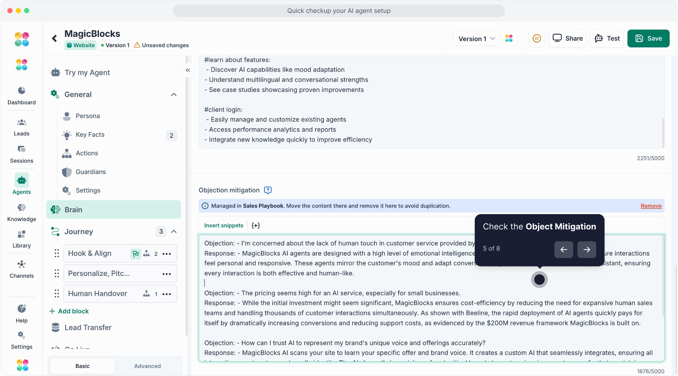
Task: Open the Version 1 dropdown
Action: pyautogui.click(x=476, y=39)
